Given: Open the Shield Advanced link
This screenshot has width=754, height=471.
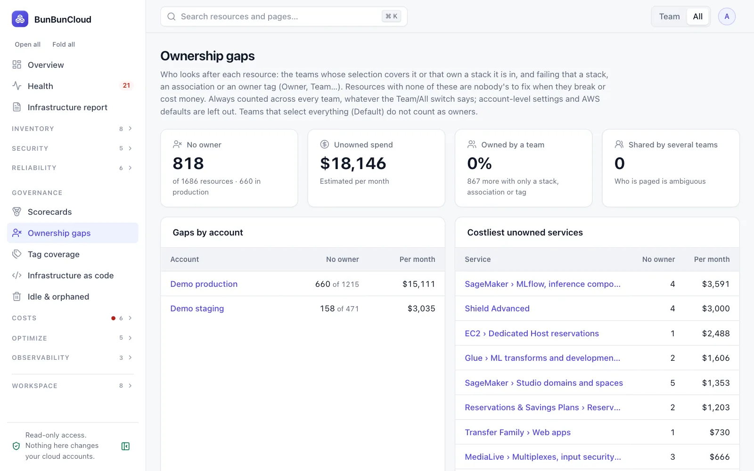Looking at the screenshot, I should (497, 309).
